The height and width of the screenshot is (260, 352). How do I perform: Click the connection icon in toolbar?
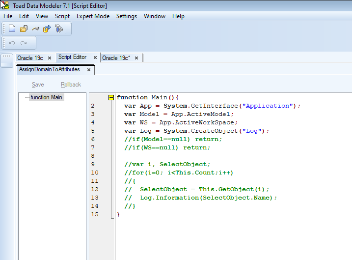(x=35, y=29)
